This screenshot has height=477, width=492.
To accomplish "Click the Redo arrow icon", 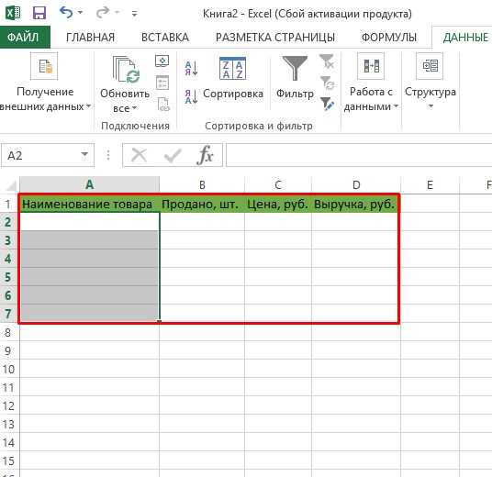I will click(x=102, y=13).
